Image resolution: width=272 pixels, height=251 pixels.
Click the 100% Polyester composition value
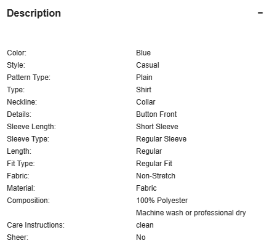162,201
